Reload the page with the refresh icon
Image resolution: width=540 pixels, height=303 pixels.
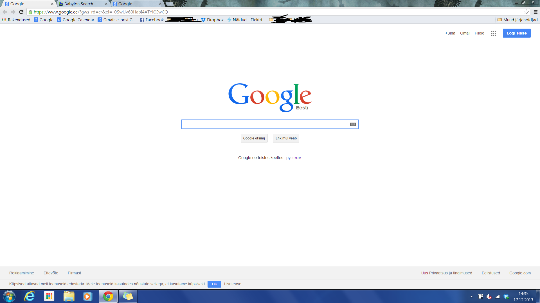[x=21, y=12]
